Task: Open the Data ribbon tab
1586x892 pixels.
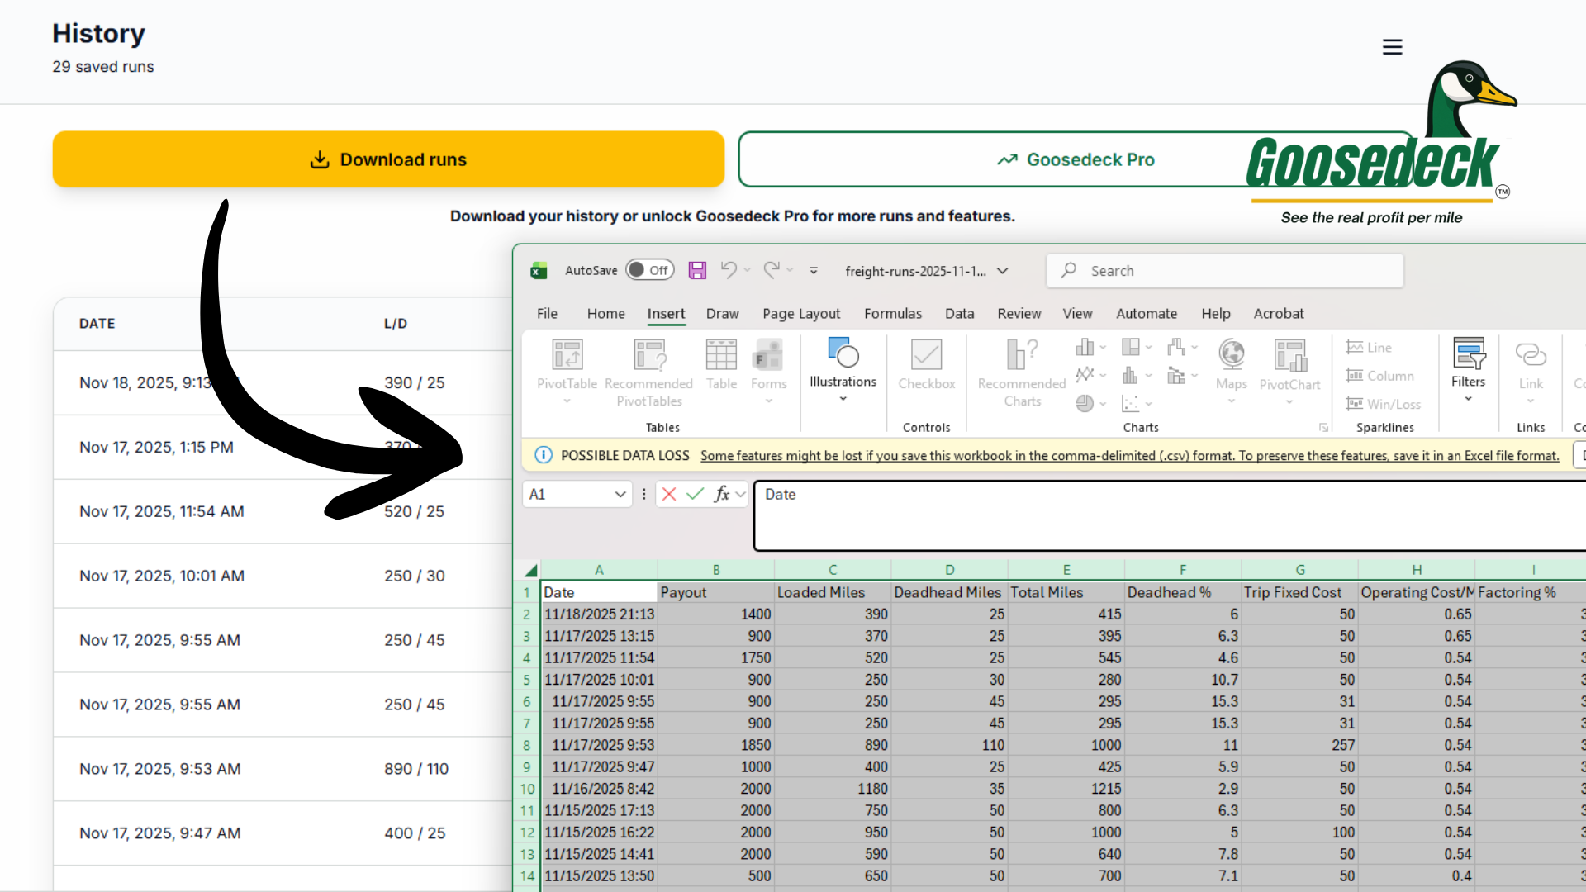Action: 959,314
